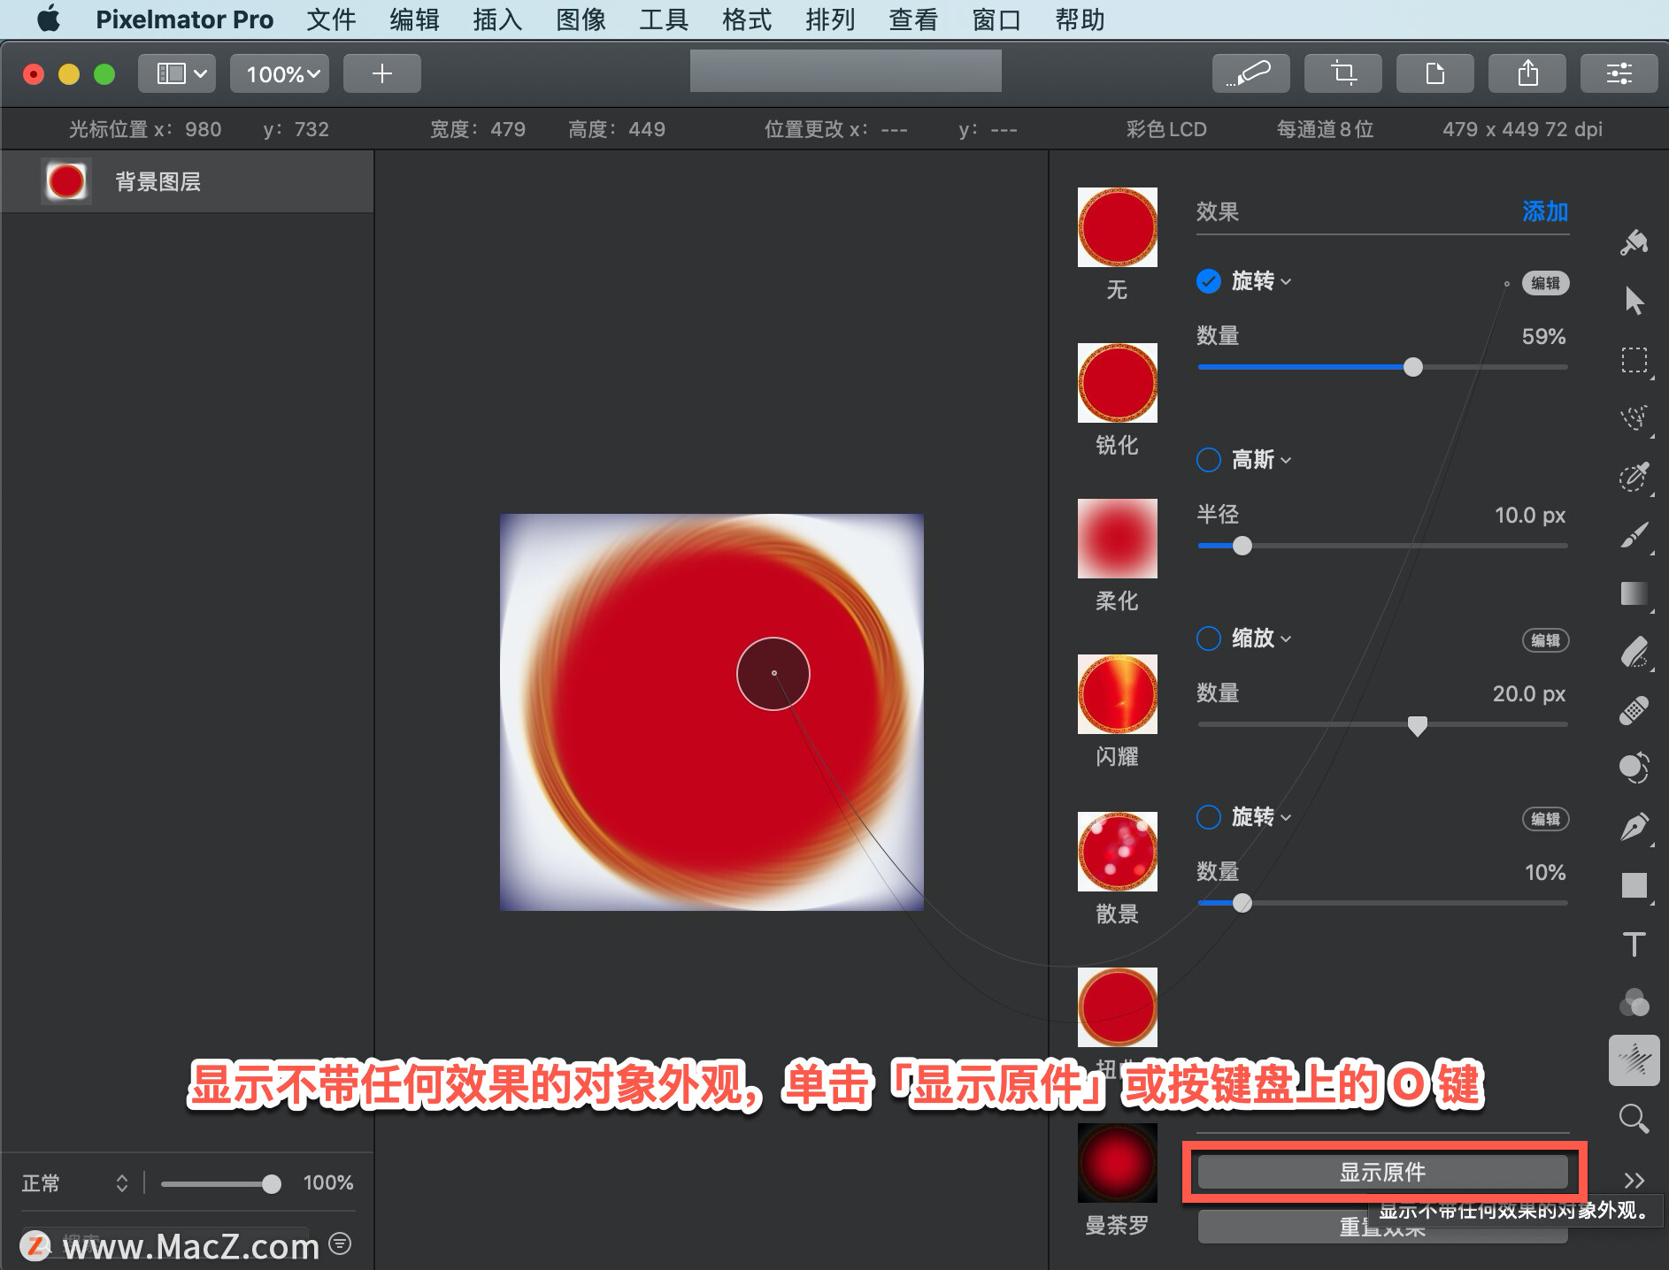Select the Type text tool
Viewport: 1669px width, 1270px height.
pyautogui.click(x=1634, y=944)
